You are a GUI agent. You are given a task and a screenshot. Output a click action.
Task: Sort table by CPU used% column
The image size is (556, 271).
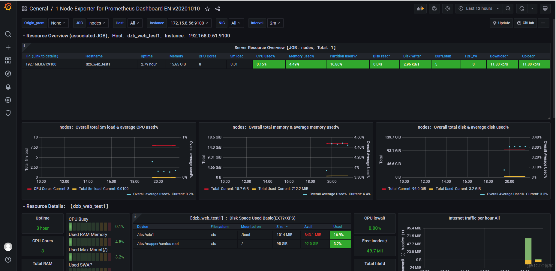[x=266, y=56]
